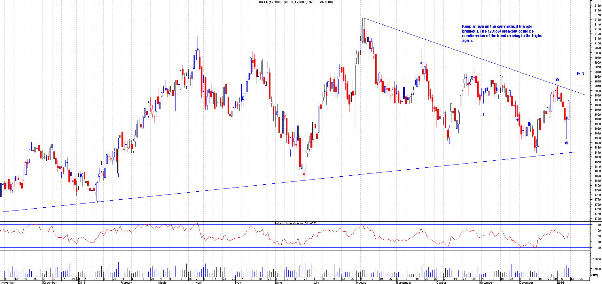Click the DIAGEO chart title text
This screenshot has height=284, width=602.
(x=295, y=2)
